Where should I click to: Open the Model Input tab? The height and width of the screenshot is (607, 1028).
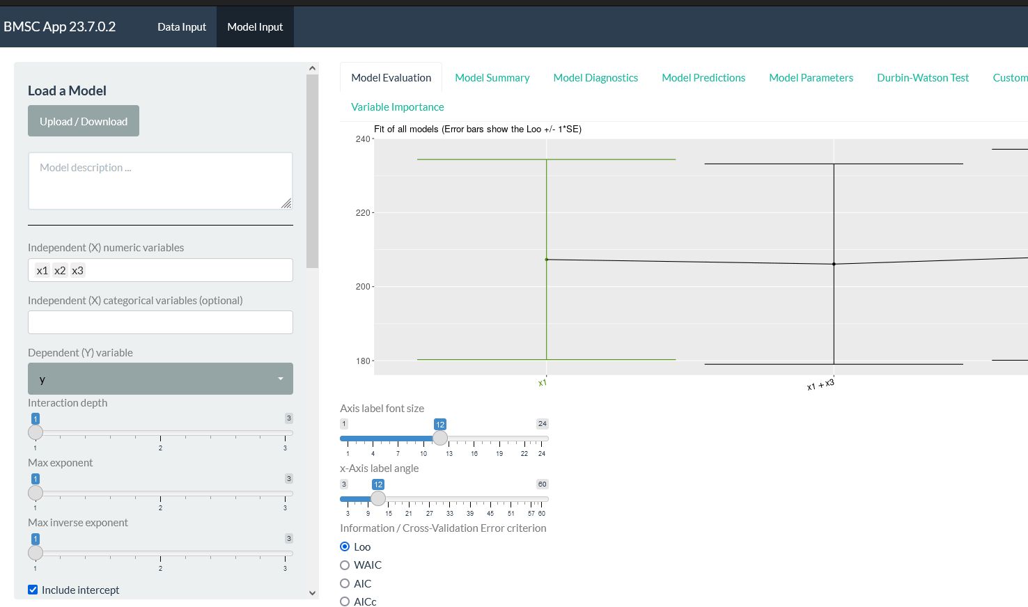coord(255,27)
